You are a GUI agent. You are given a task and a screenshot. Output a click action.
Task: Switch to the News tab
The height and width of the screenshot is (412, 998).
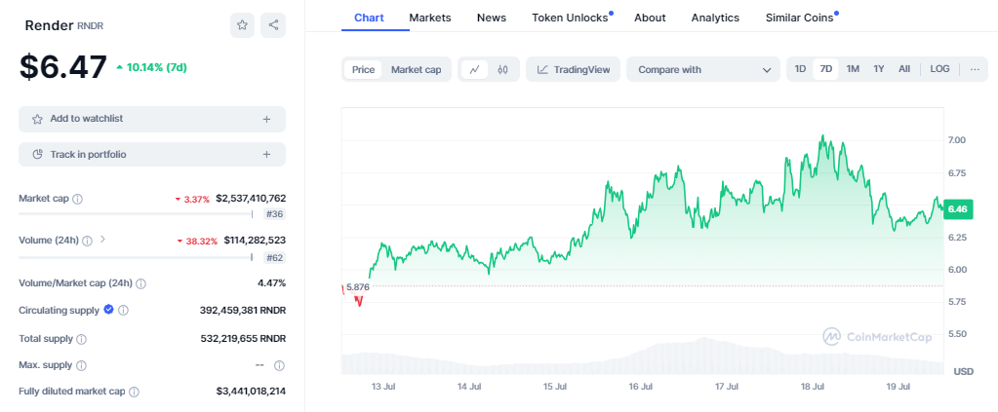click(x=492, y=18)
